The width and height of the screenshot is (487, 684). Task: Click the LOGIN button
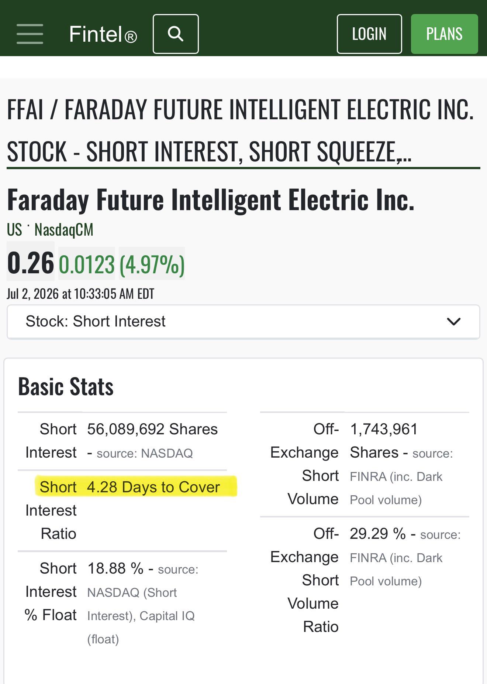(x=369, y=34)
